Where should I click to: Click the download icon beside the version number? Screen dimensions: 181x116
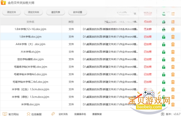[163, 114]
